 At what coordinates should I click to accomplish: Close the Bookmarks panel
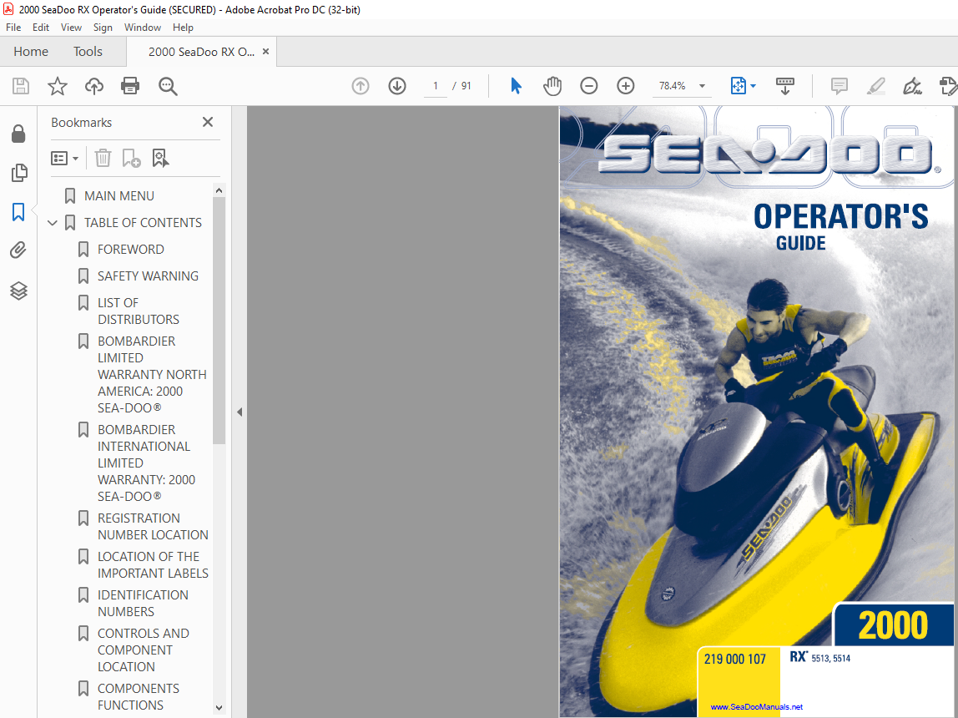pyautogui.click(x=208, y=122)
